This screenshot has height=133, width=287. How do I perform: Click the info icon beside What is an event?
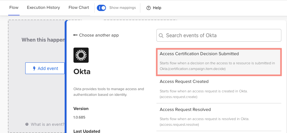tap(27, 124)
